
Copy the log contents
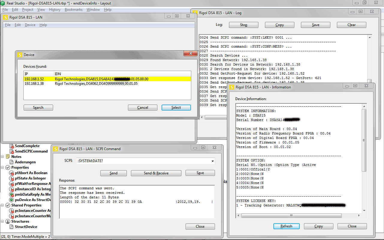pos(280,25)
